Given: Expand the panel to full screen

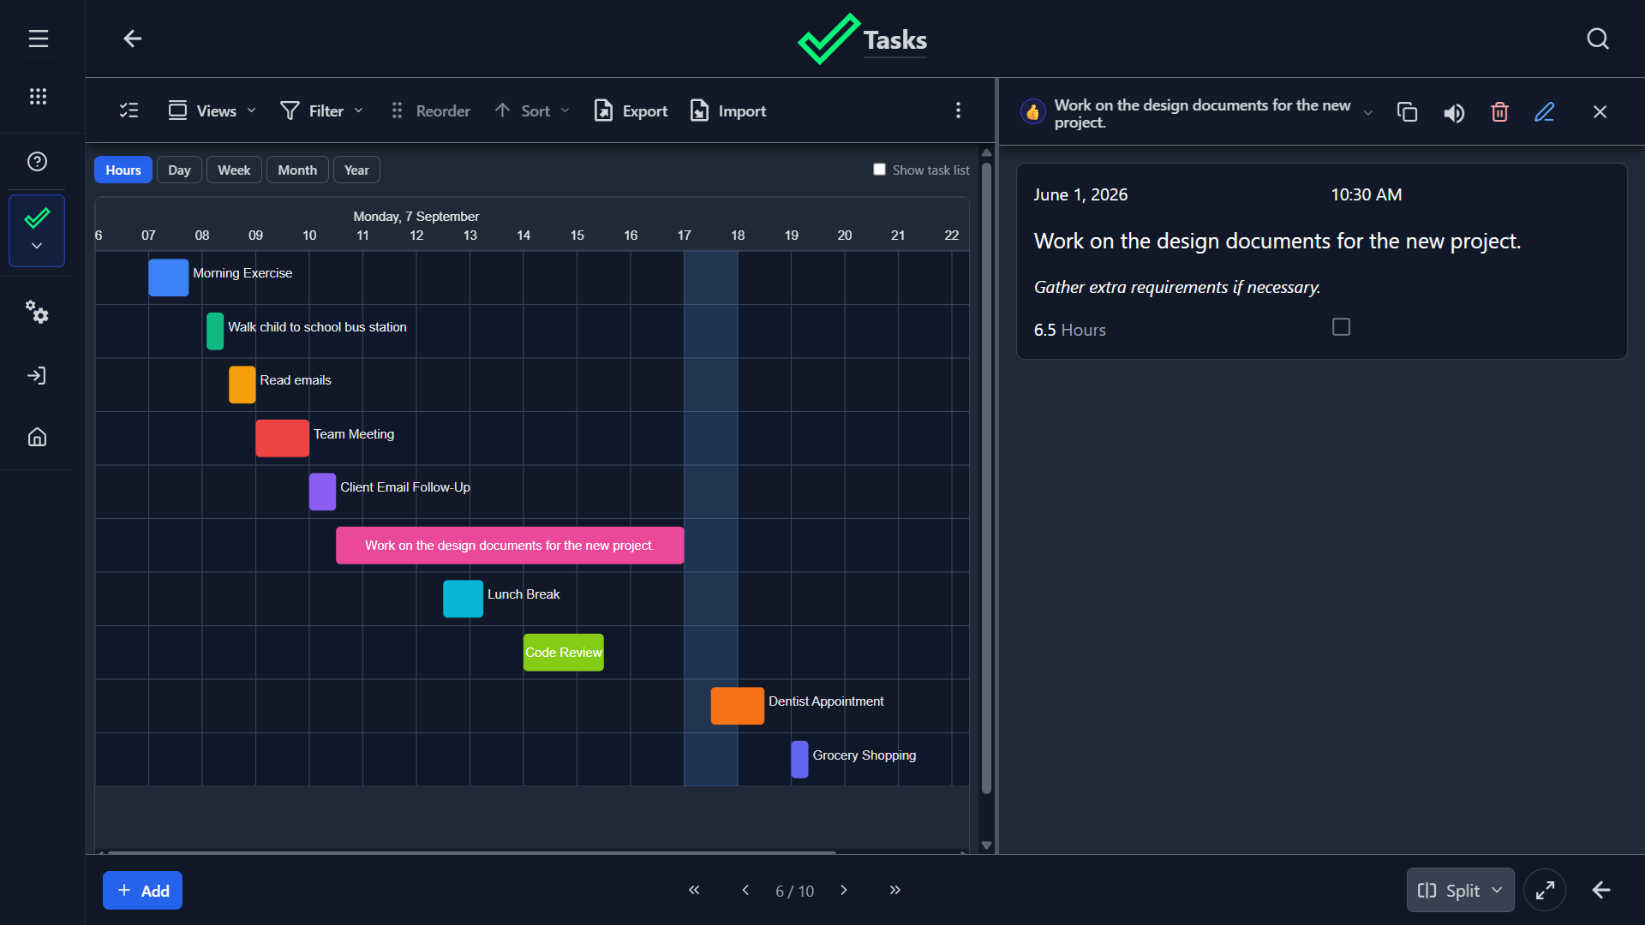Looking at the screenshot, I should pyautogui.click(x=1545, y=891).
